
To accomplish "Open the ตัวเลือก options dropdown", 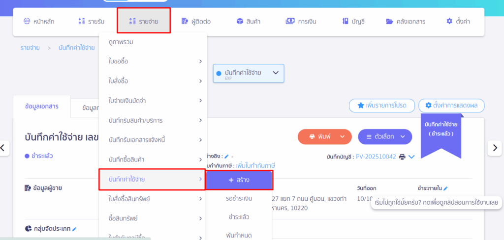I will pos(384,136).
